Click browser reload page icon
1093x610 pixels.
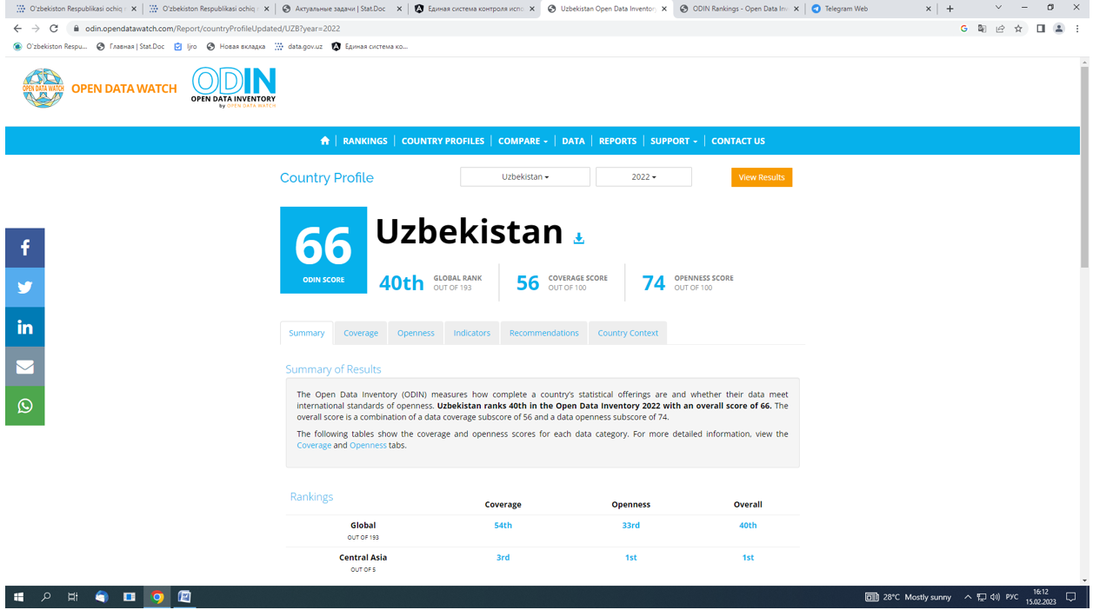click(54, 29)
